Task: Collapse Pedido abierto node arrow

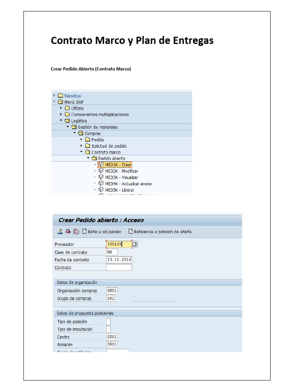Action: coord(88,158)
